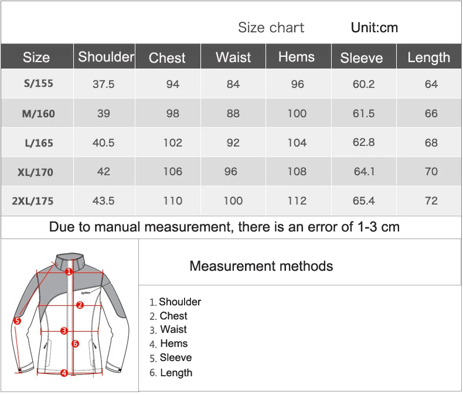This screenshot has height=395, width=463.
Task: Click the Measurement methods heading
Action: [261, 266]
